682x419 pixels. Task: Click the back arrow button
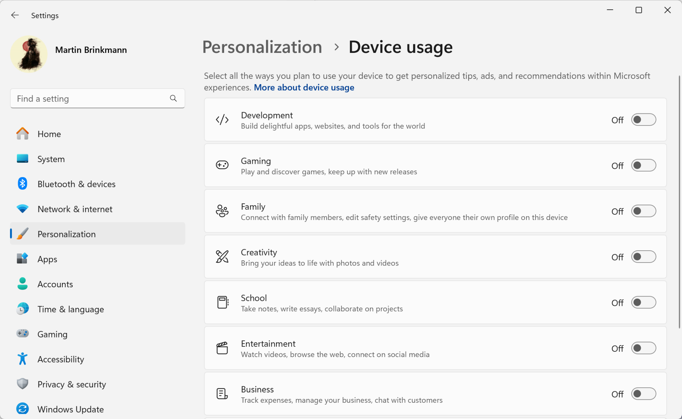15,15
